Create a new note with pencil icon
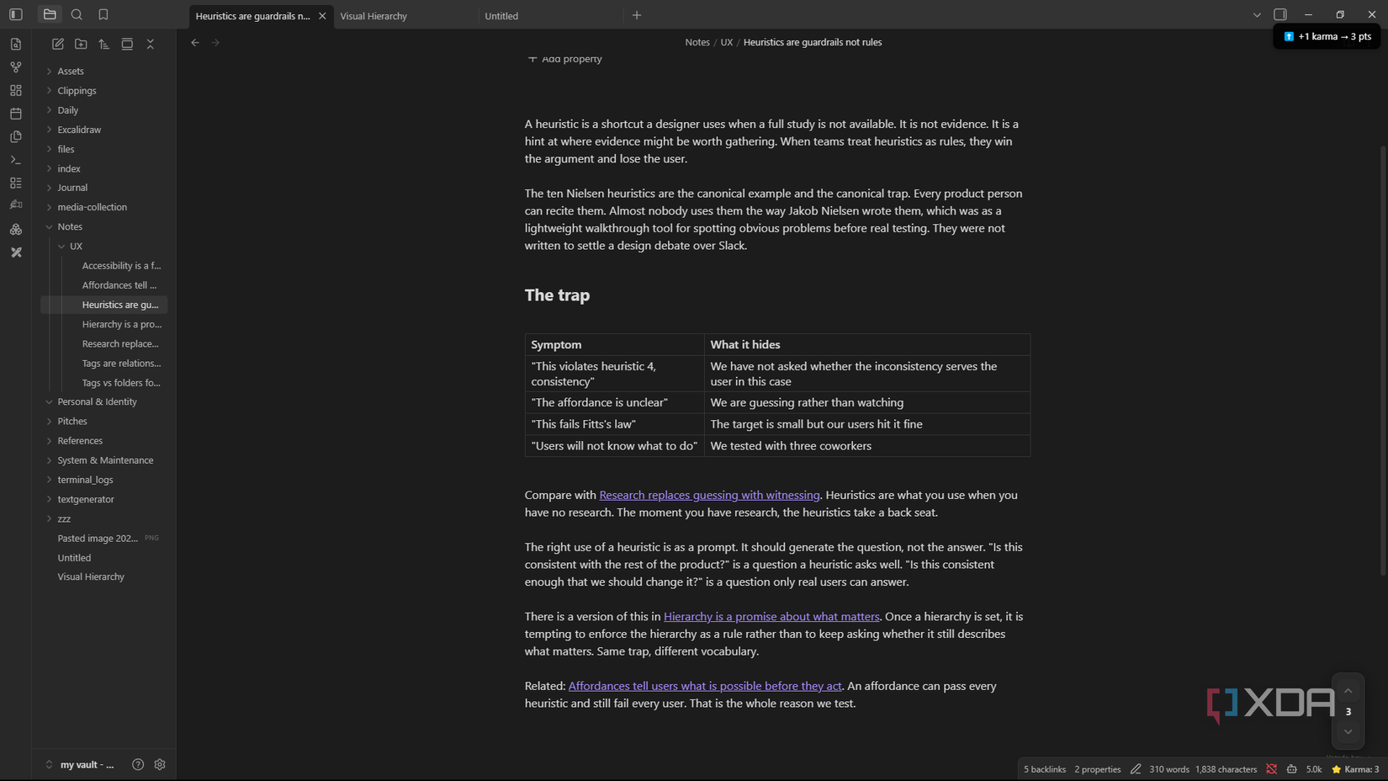The image size is (1388, 781). [x=58, y=44]
